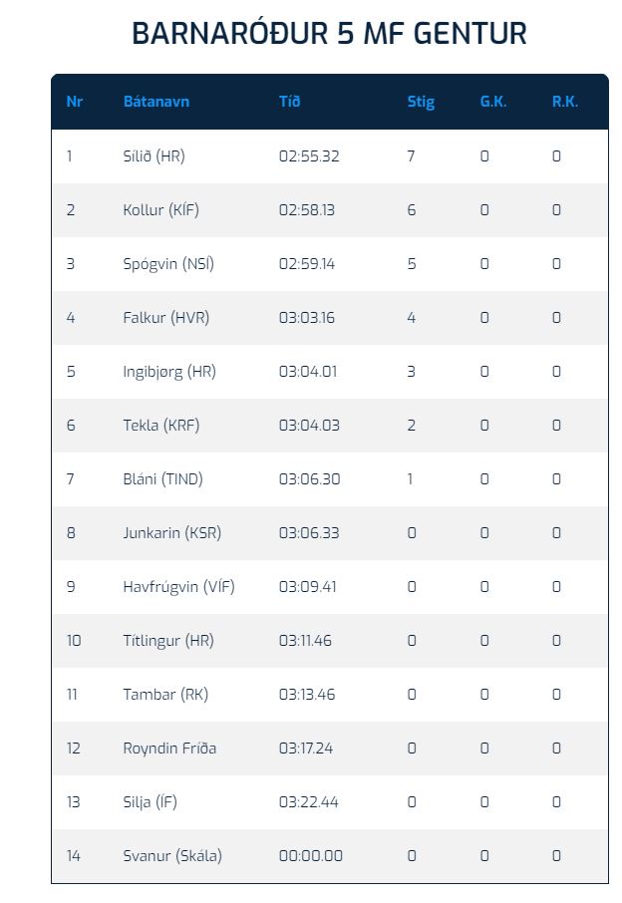622x903 pixels.
Task: Click Junkarin (KSR) in results
Action: click(x=171, y=533)
